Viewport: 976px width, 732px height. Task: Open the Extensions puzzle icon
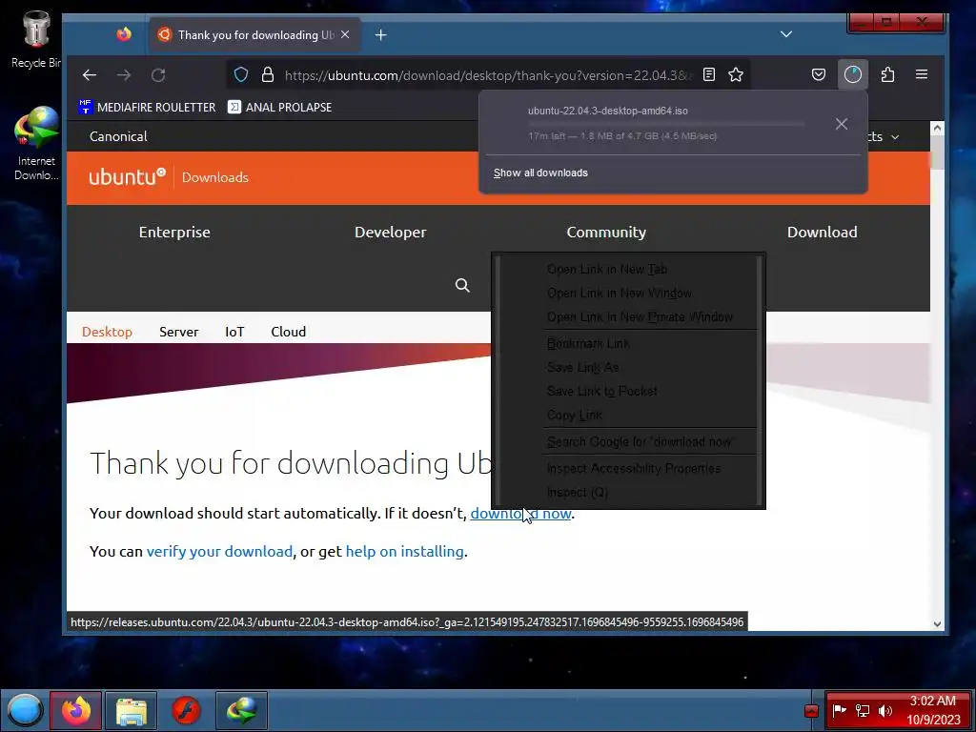[887, 74]
